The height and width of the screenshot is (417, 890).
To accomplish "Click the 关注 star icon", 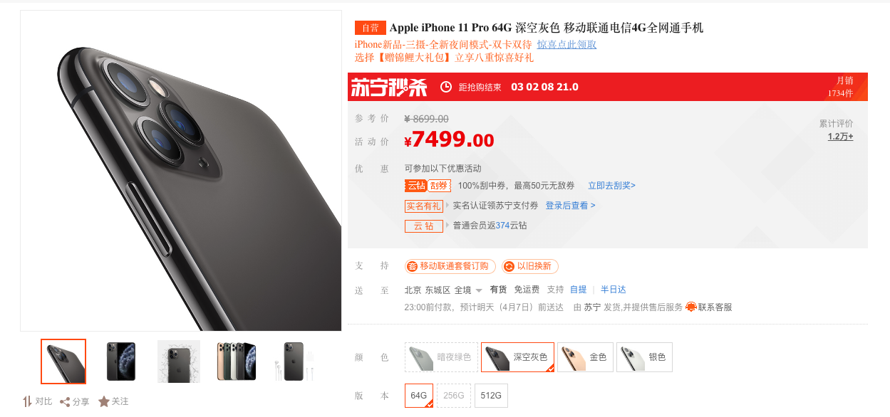I will [104, 401].
